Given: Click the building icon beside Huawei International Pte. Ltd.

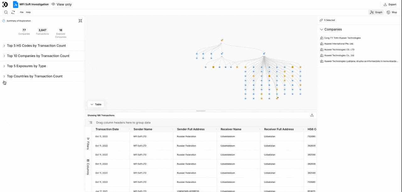Looking at the screenshot, I should point(322,44).
